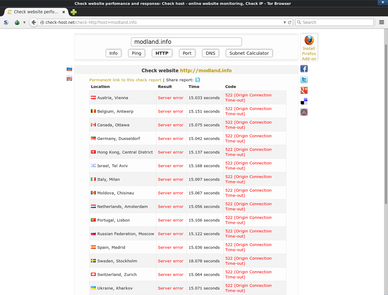
Task: Share the check results via Google+
Action: [304, 90]
